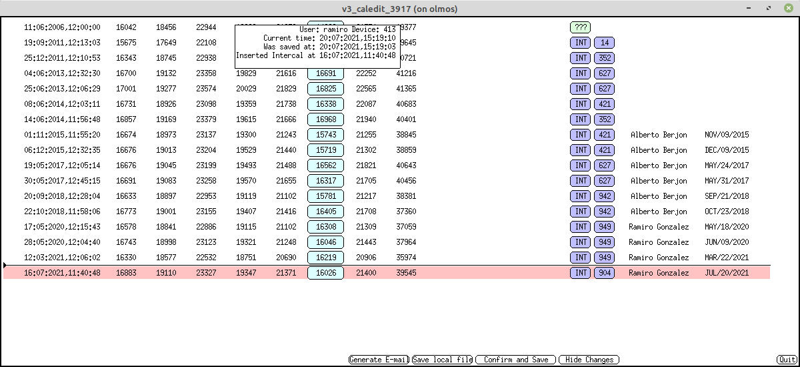Screen dimensions: 800x367
Task: Select the value field 16968
Action: click(326, 119)
